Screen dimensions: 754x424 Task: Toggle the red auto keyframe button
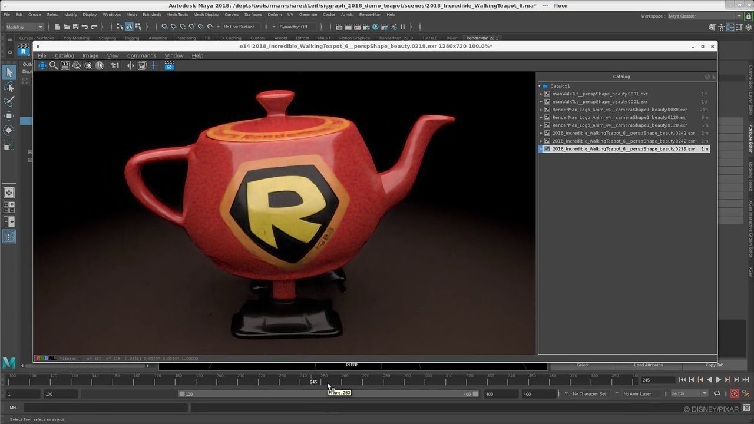(735, 393)
